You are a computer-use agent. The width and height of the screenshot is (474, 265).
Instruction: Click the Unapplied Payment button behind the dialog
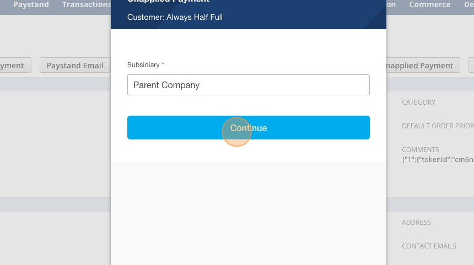click(x=423, y=65)
